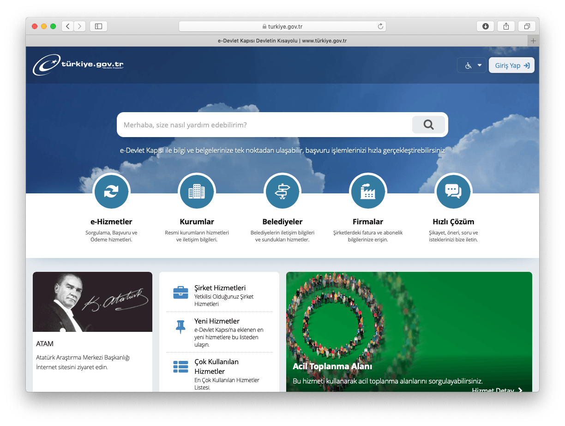The width and height of the screenshot is (565, 426).
Task: Open a new tab with plus button
Action: pos(533,41)
